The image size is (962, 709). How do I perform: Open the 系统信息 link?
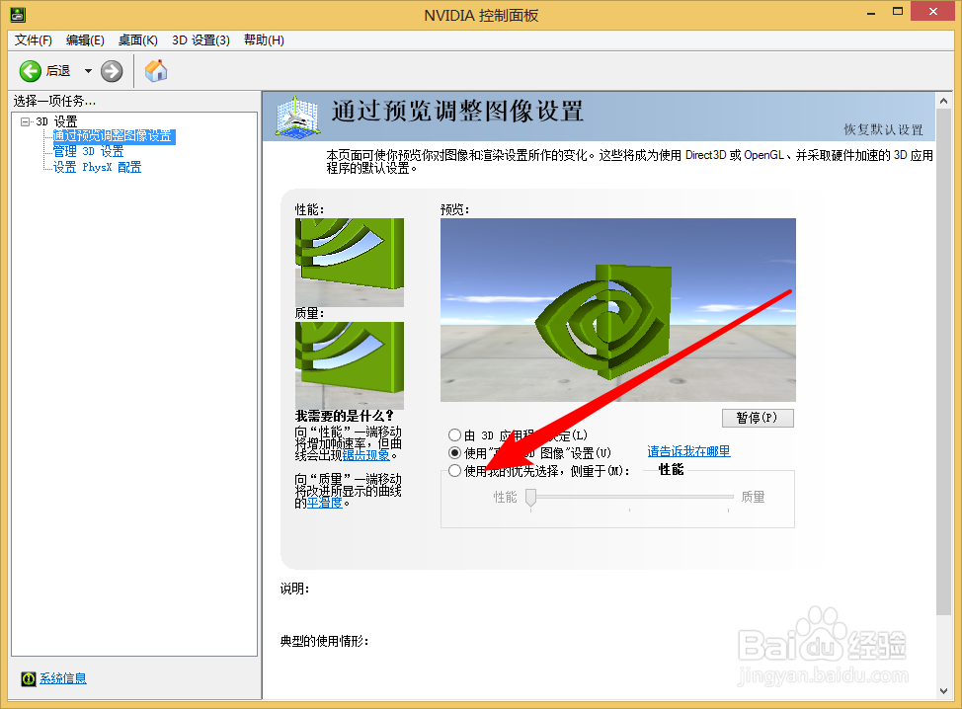point(63,678)
